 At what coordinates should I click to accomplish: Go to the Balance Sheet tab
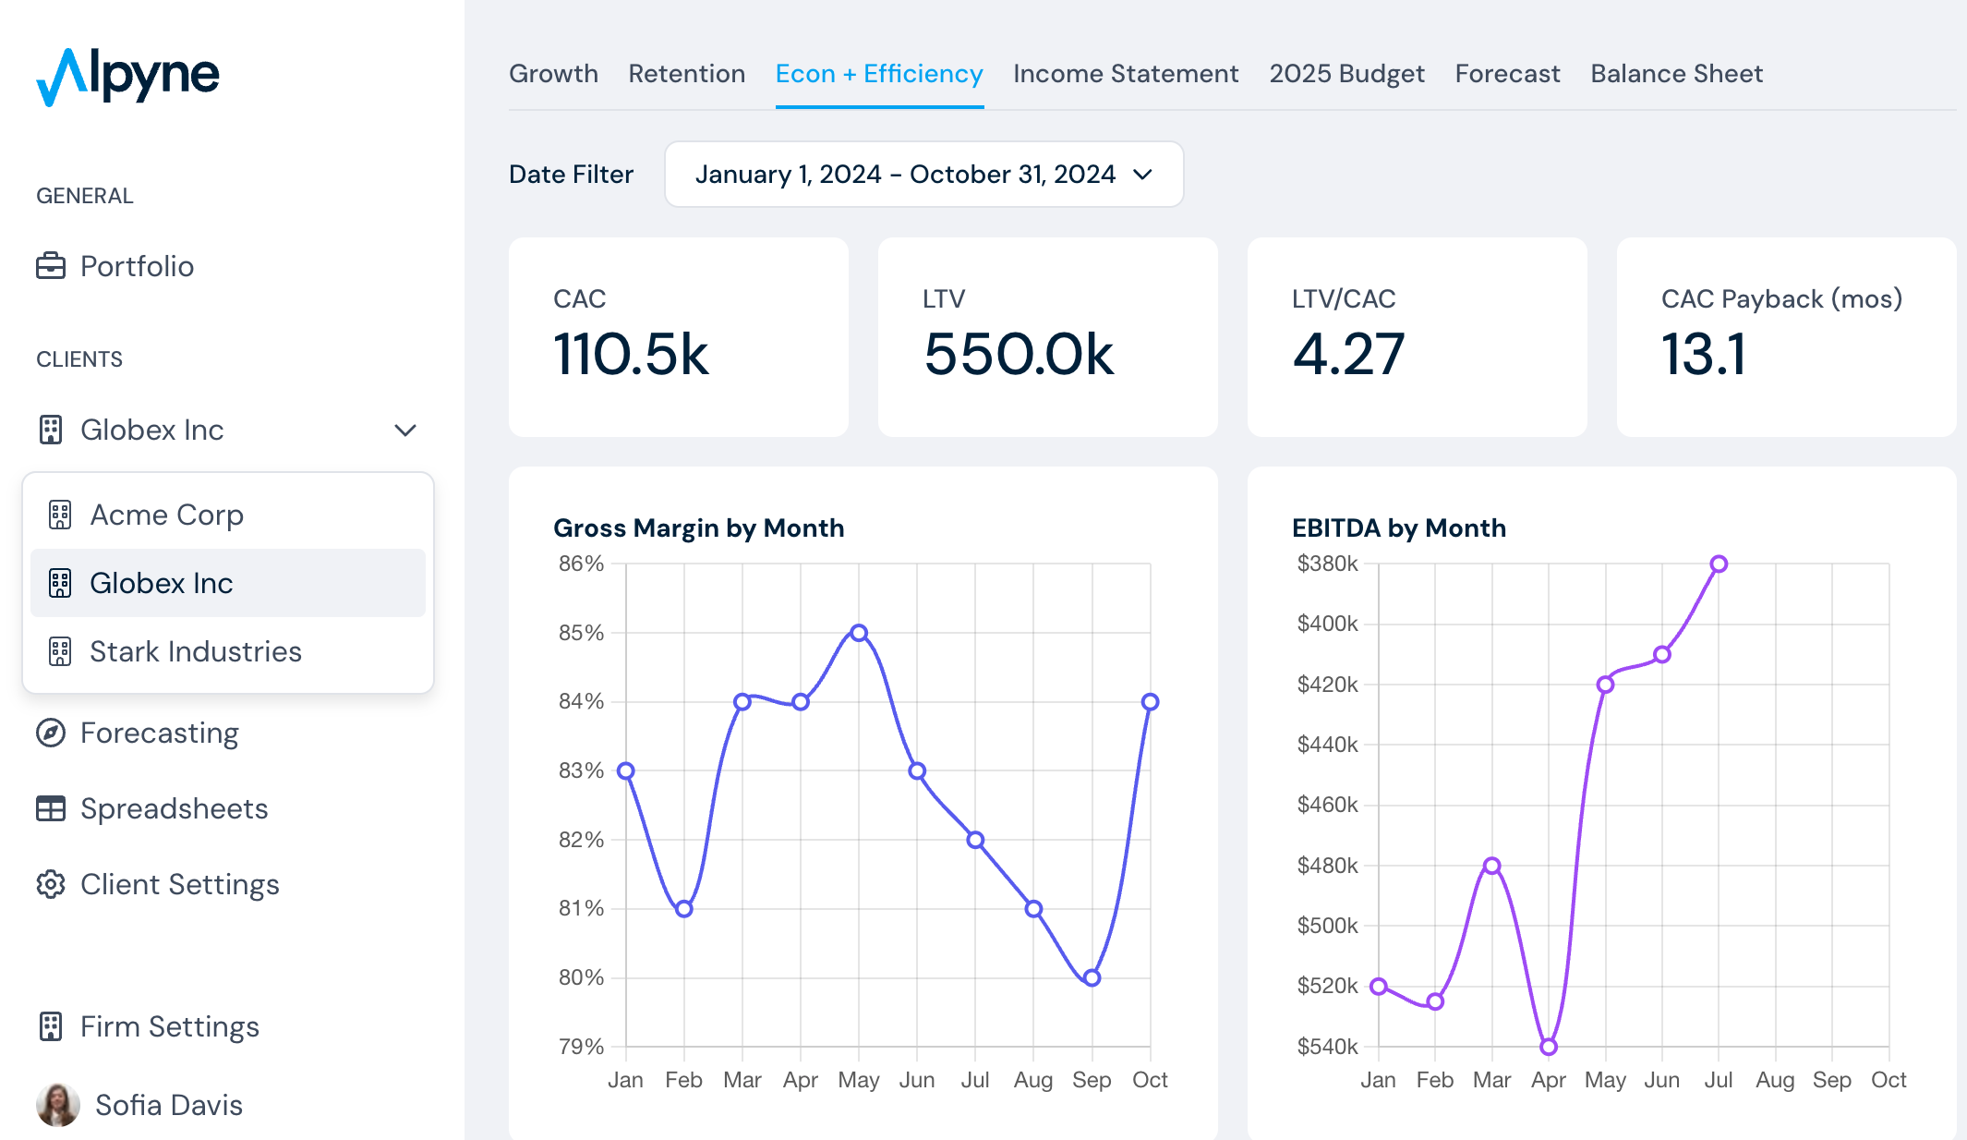coord(1676,74)
